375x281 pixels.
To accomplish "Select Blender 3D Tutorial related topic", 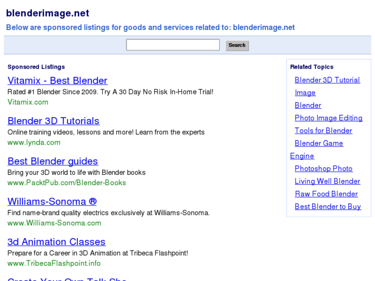I will (327, 80).
